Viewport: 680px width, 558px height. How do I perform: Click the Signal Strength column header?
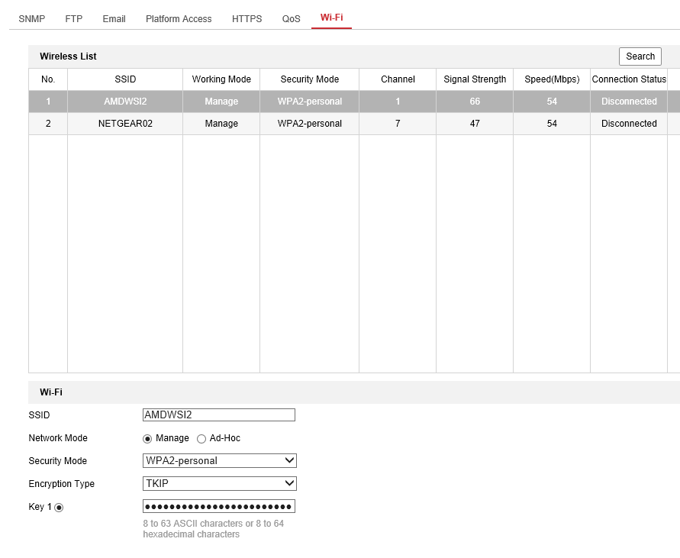[475, 79]
